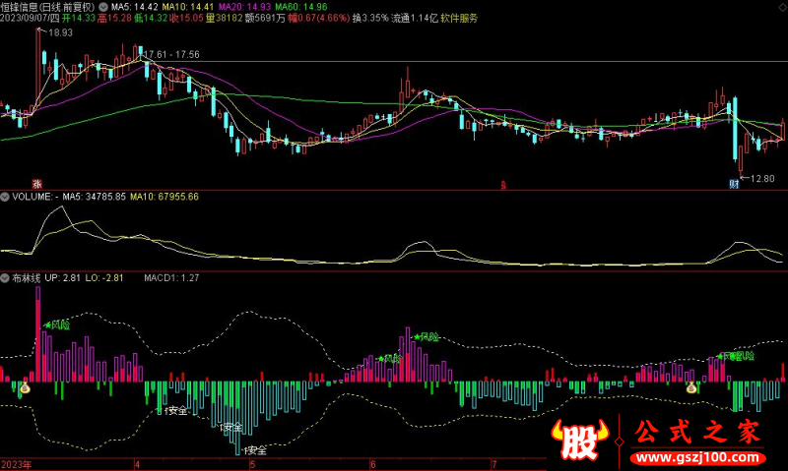Click the closing price 收15.05

(x=186, y=18)
